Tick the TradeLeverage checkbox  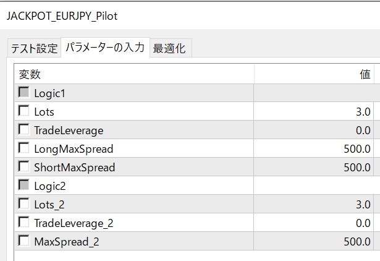point(24,130)
